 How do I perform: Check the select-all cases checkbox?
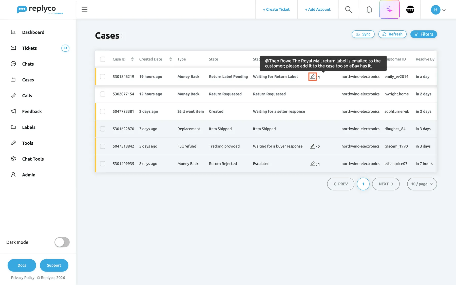tap(103, 59)
